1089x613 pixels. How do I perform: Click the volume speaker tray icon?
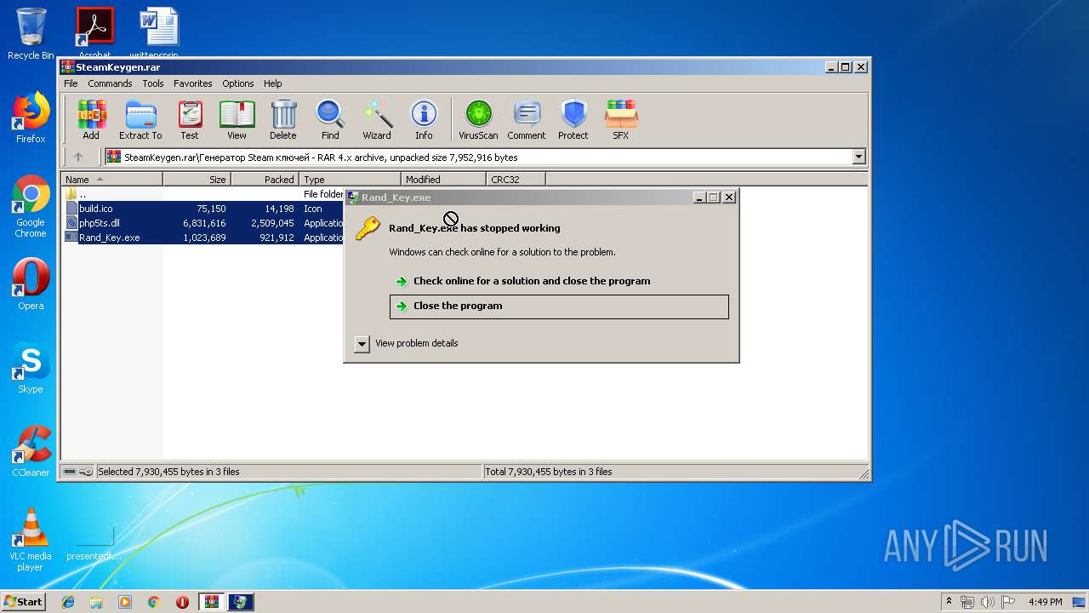pyautogui.click(x=986, y=602)
